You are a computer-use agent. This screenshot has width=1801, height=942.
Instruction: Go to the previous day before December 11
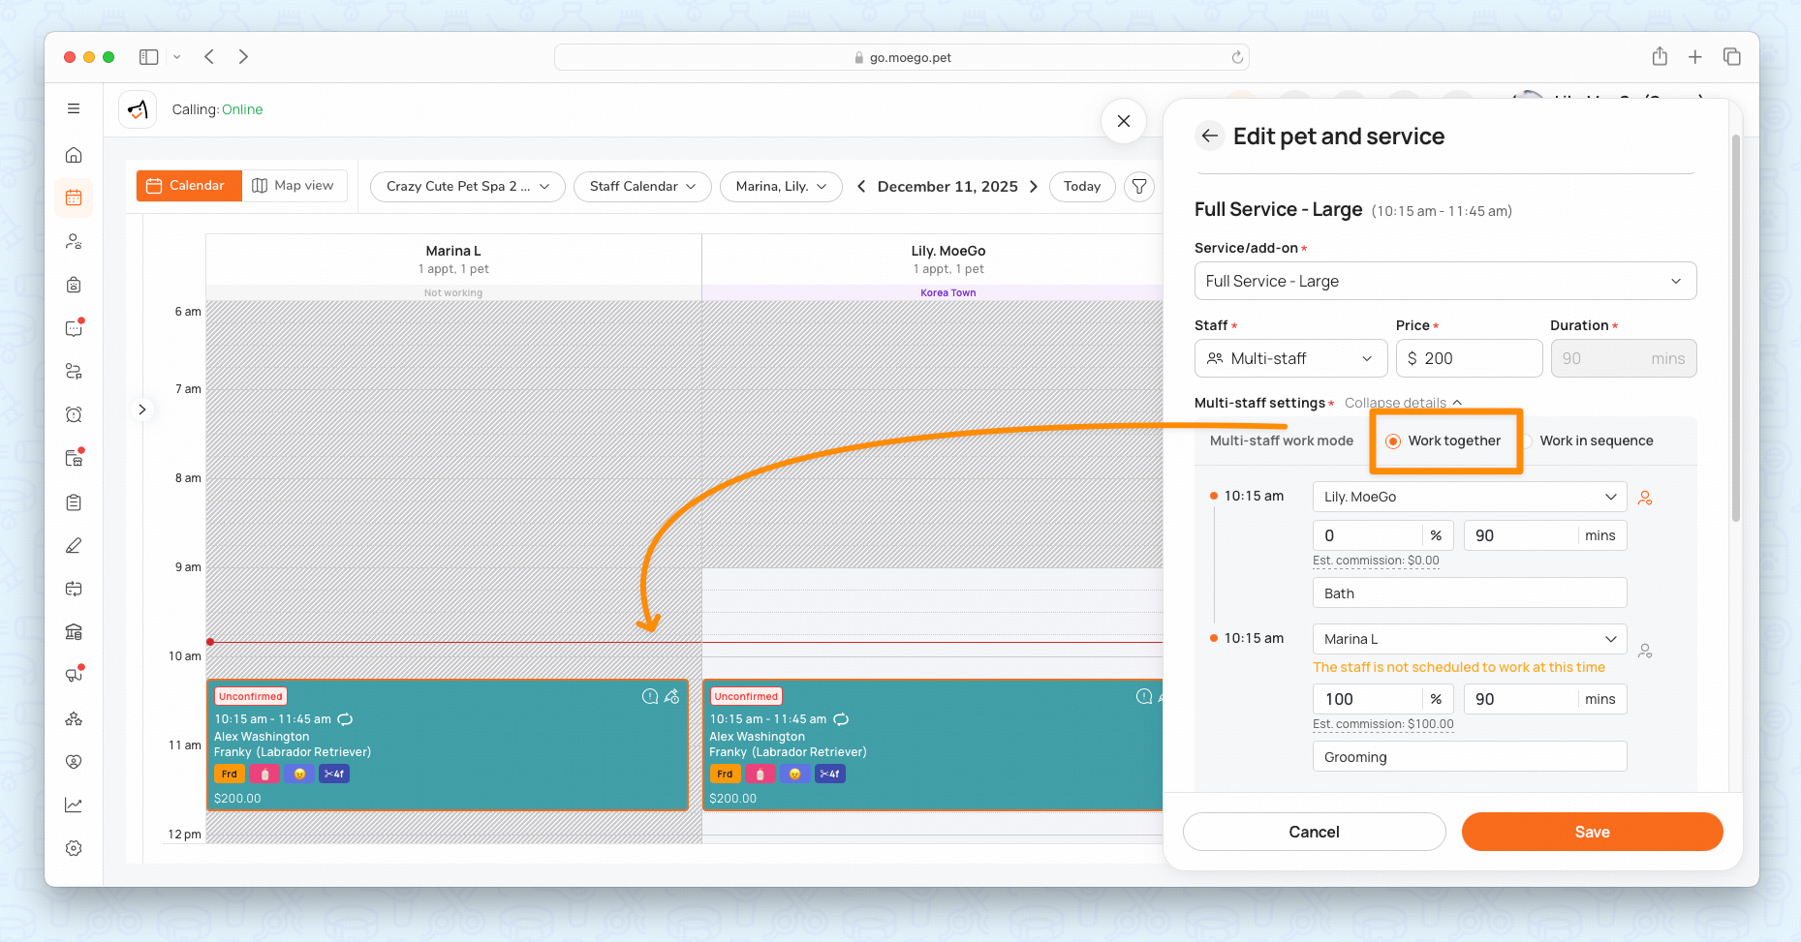click(x=861, y=187)
